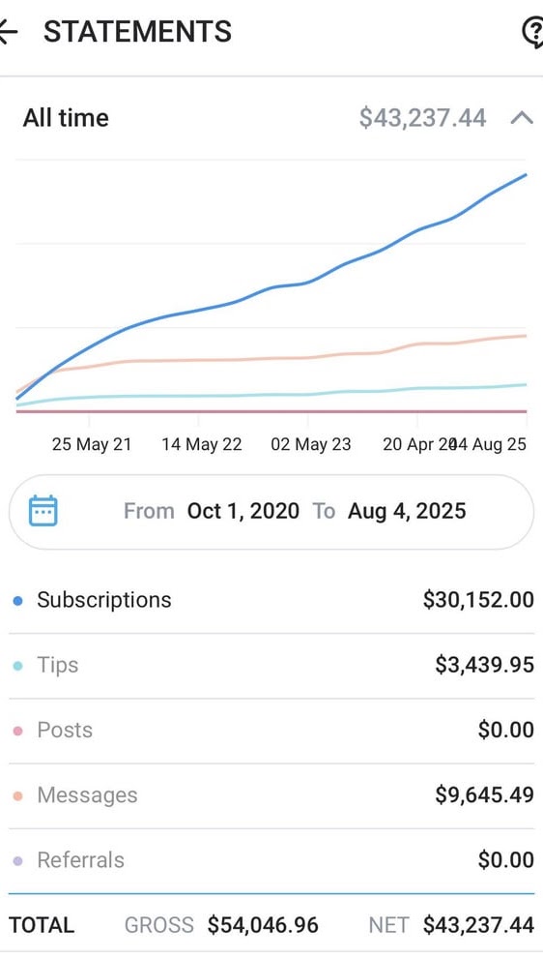Image resolution: width=543 pixels, height=958 pixels.
Task: Collapse the All time earnings section
Action: point(522,117)
